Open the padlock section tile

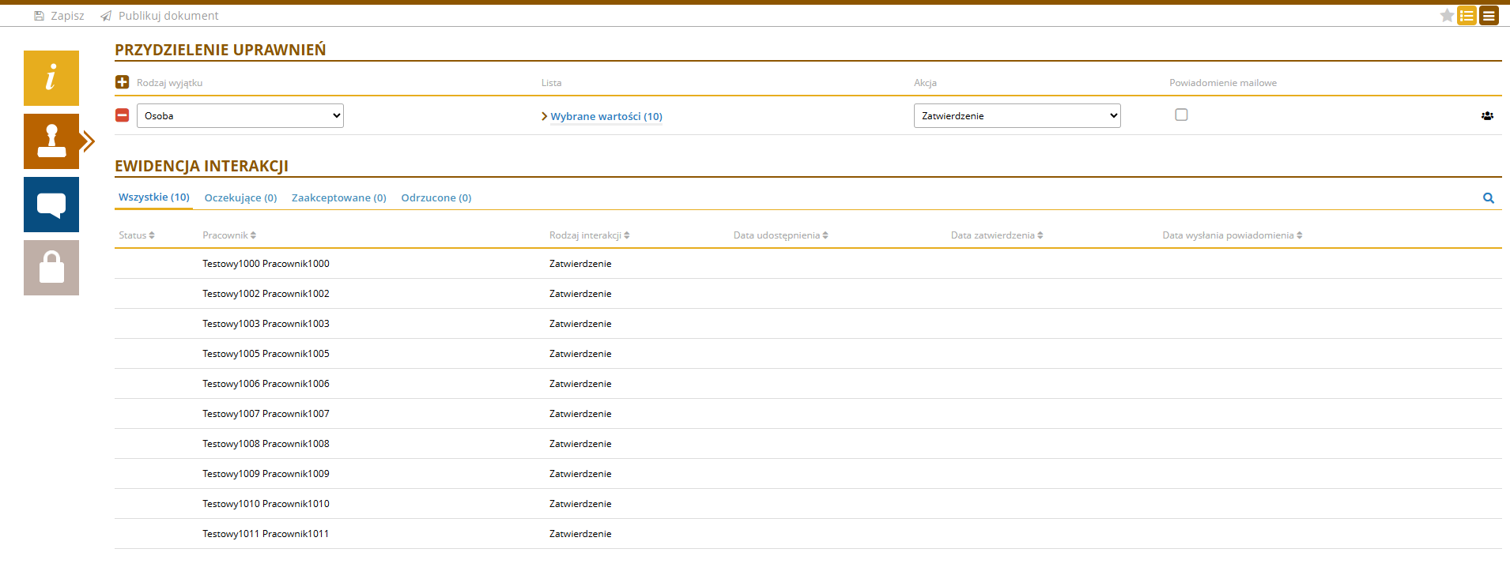click(51, 268)
